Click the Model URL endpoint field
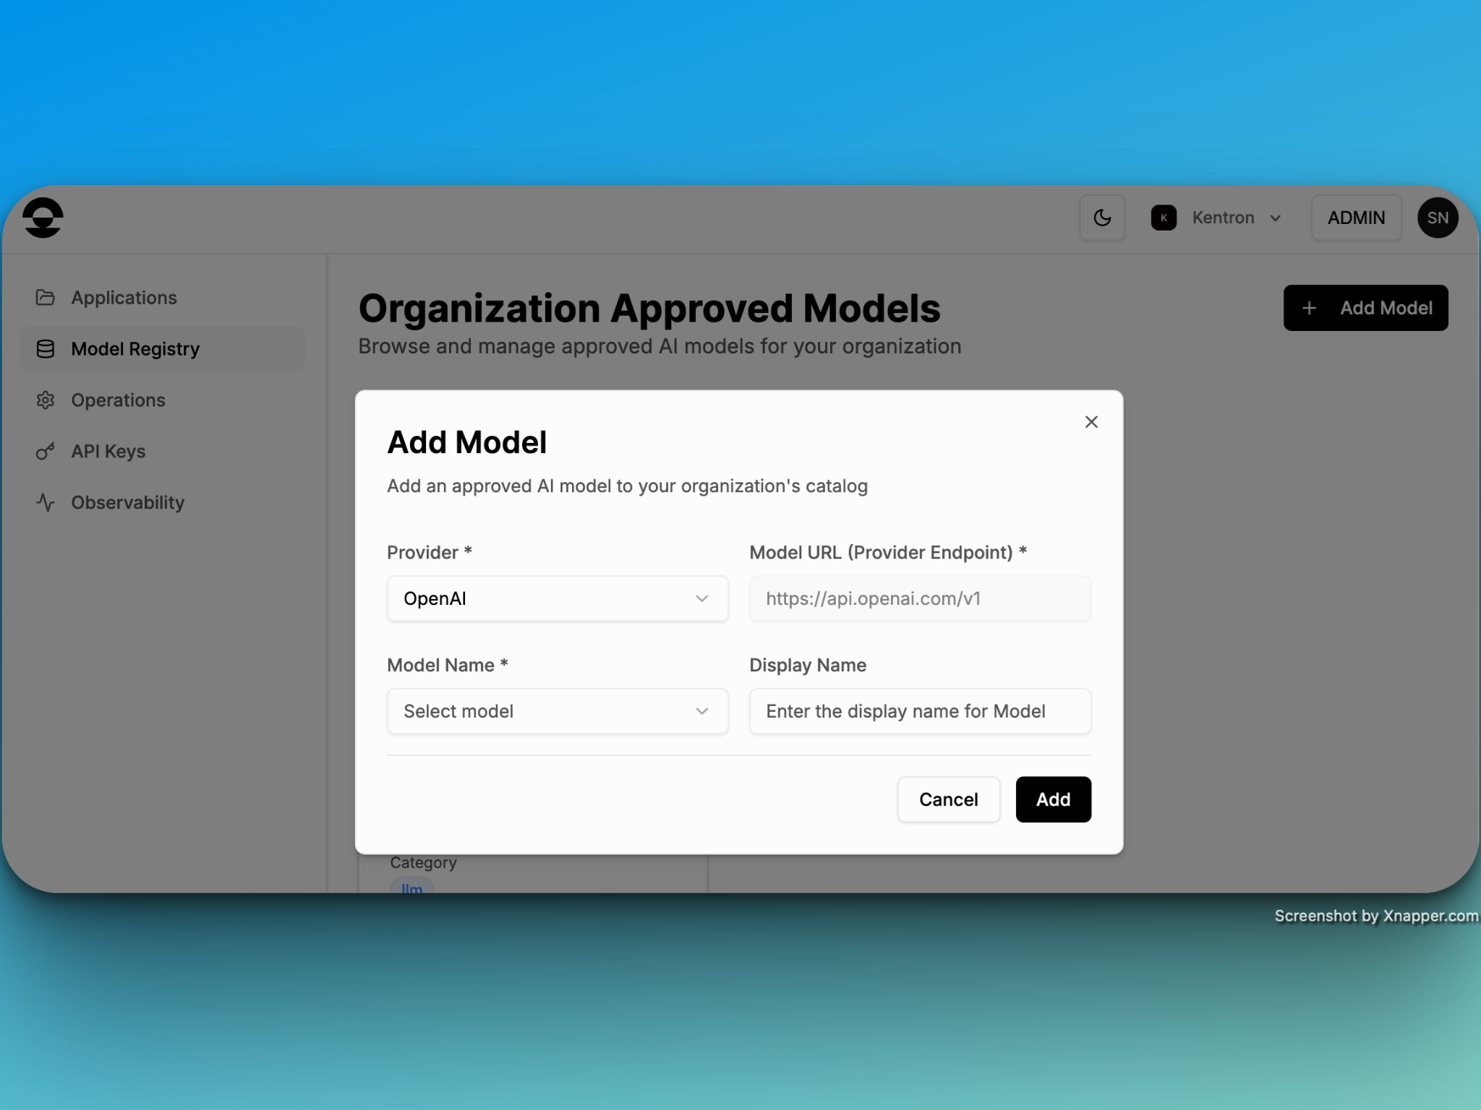The width and height of the screenshot is (1481, 1110). coord(919,598)
